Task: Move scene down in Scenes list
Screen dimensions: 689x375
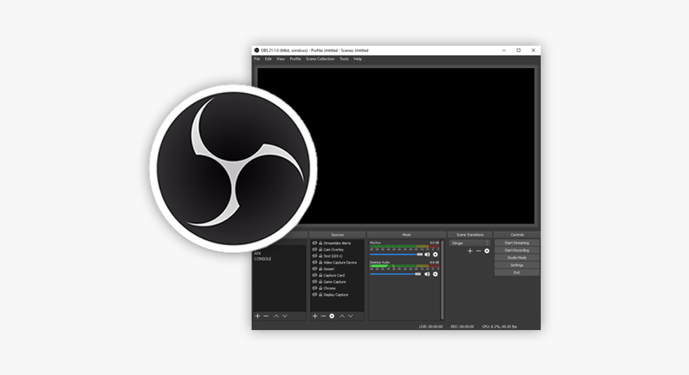Action: pyautogui.click(x=284, y=316)
